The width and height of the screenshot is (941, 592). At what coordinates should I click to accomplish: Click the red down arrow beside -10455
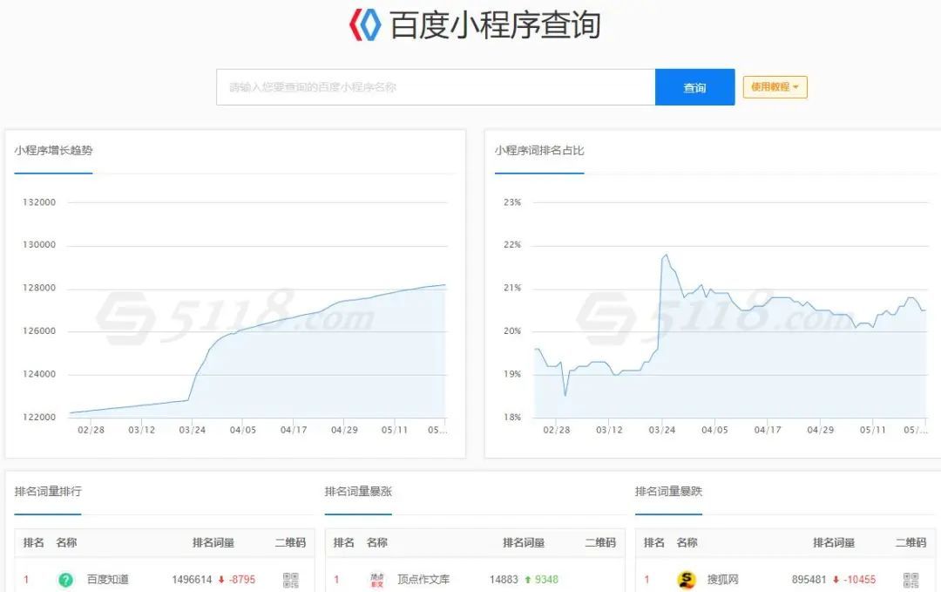click(x=836, y=580)
